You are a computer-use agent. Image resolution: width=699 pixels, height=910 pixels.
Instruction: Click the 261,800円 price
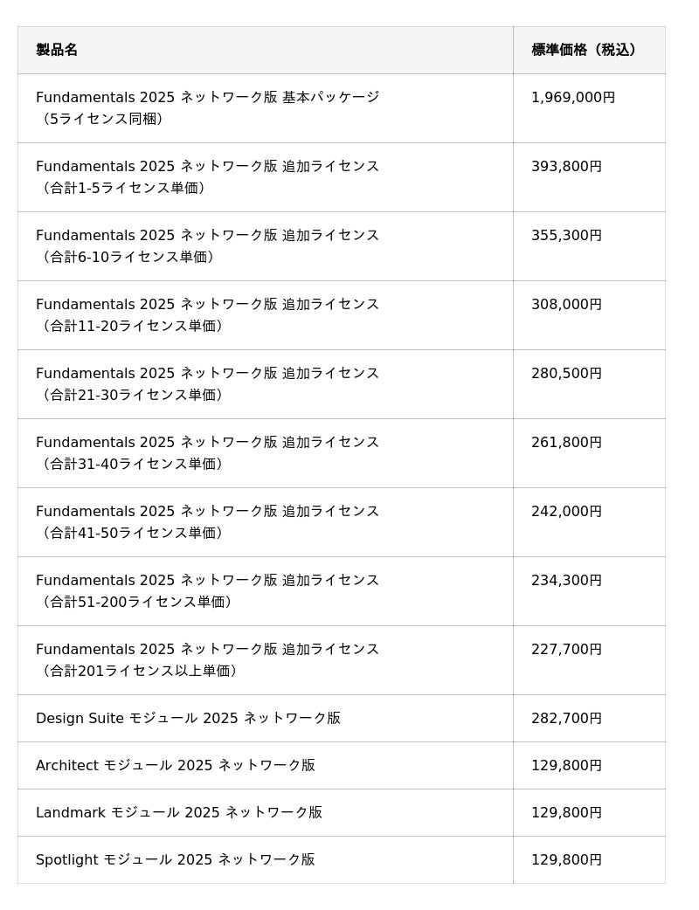click(x=566, y=443)
